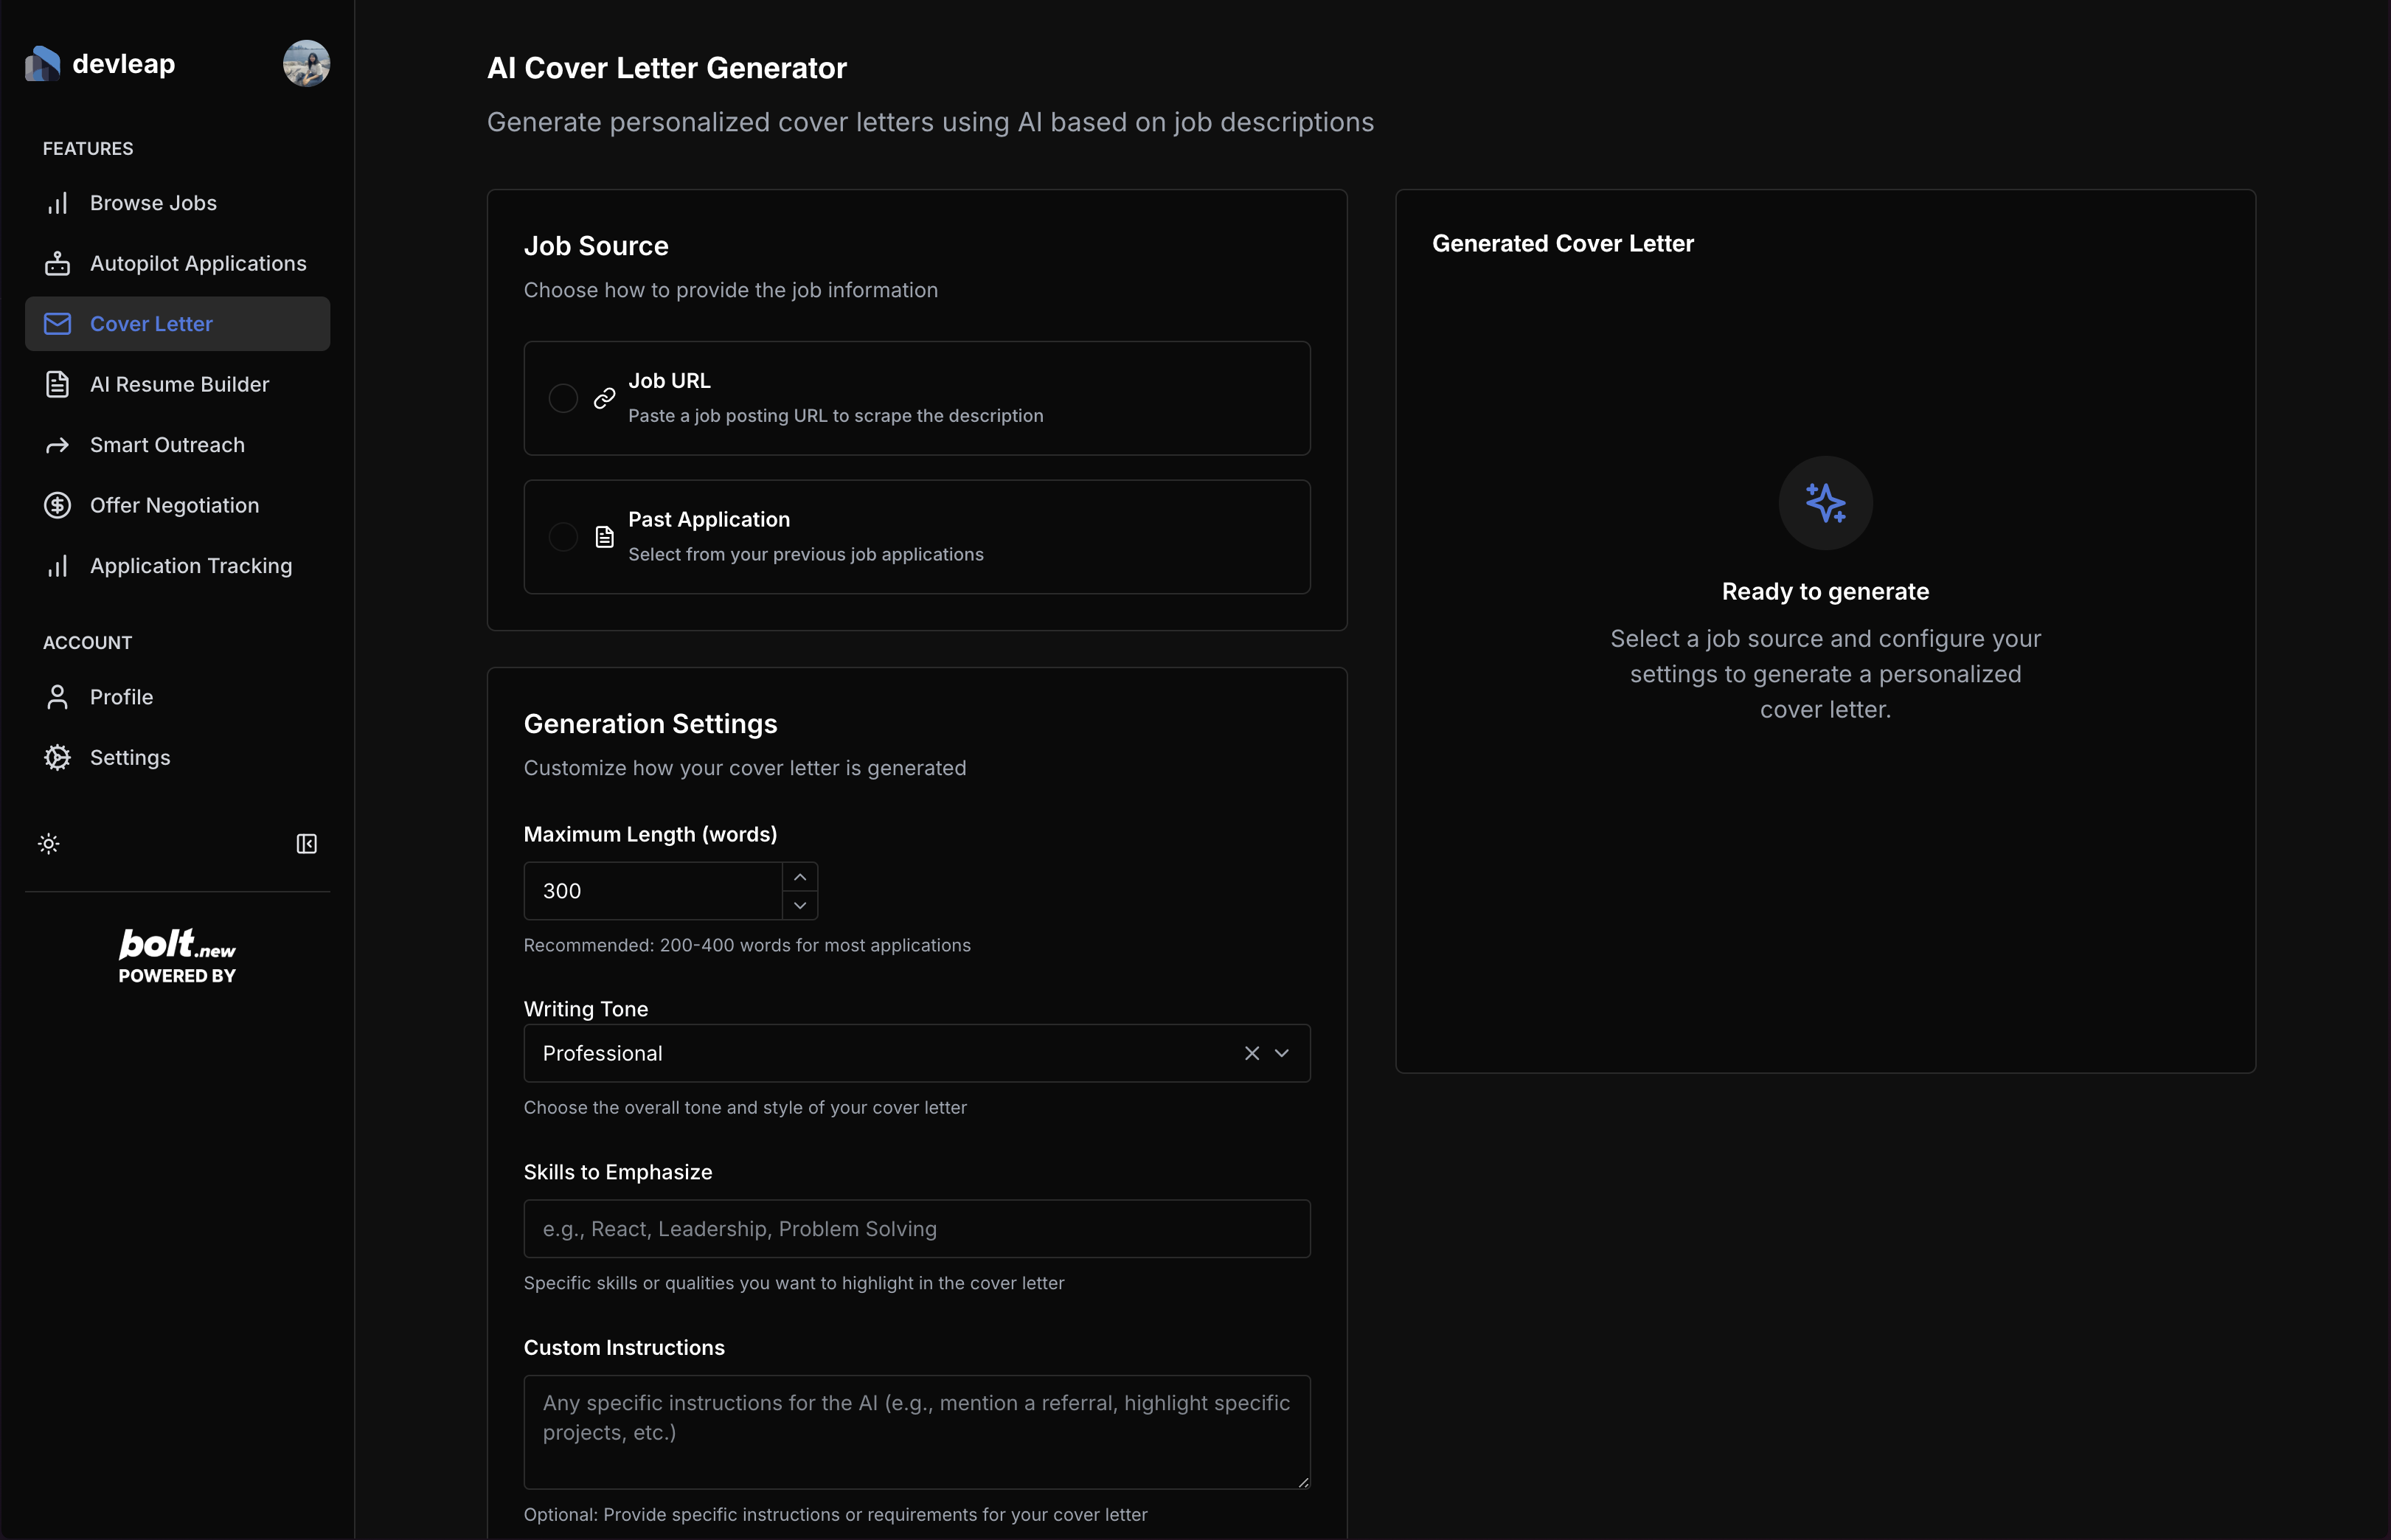Click the sparkle Ready to generate icon
This screenshot has width=2391, height=1540.
[1825, 503]
